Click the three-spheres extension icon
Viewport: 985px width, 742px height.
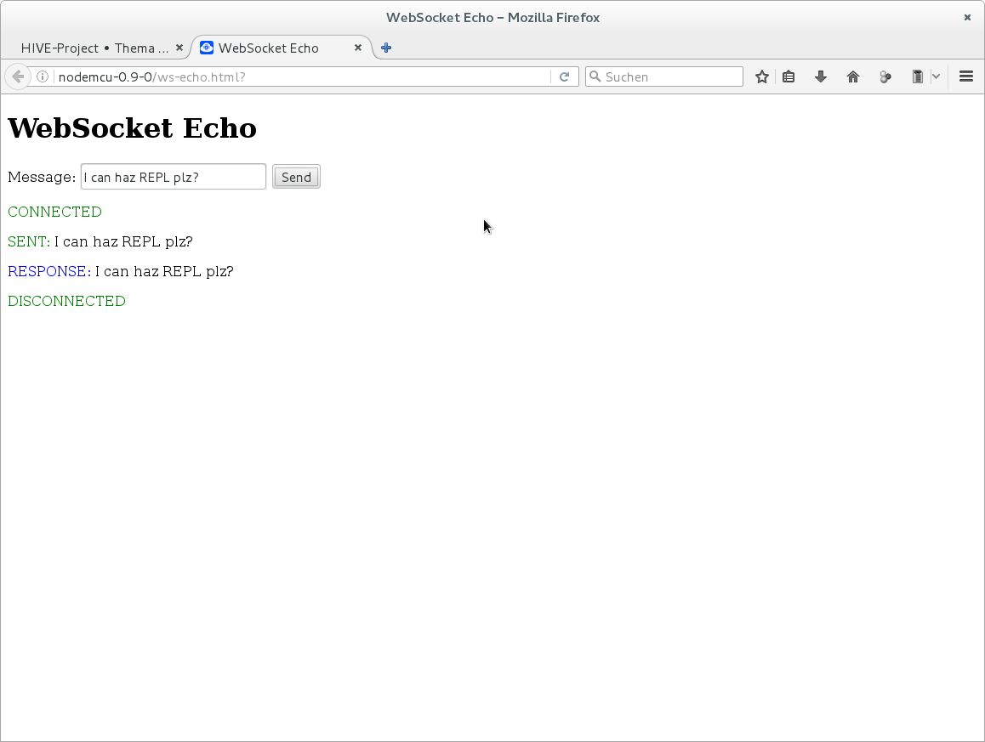(x=885, y=76)
